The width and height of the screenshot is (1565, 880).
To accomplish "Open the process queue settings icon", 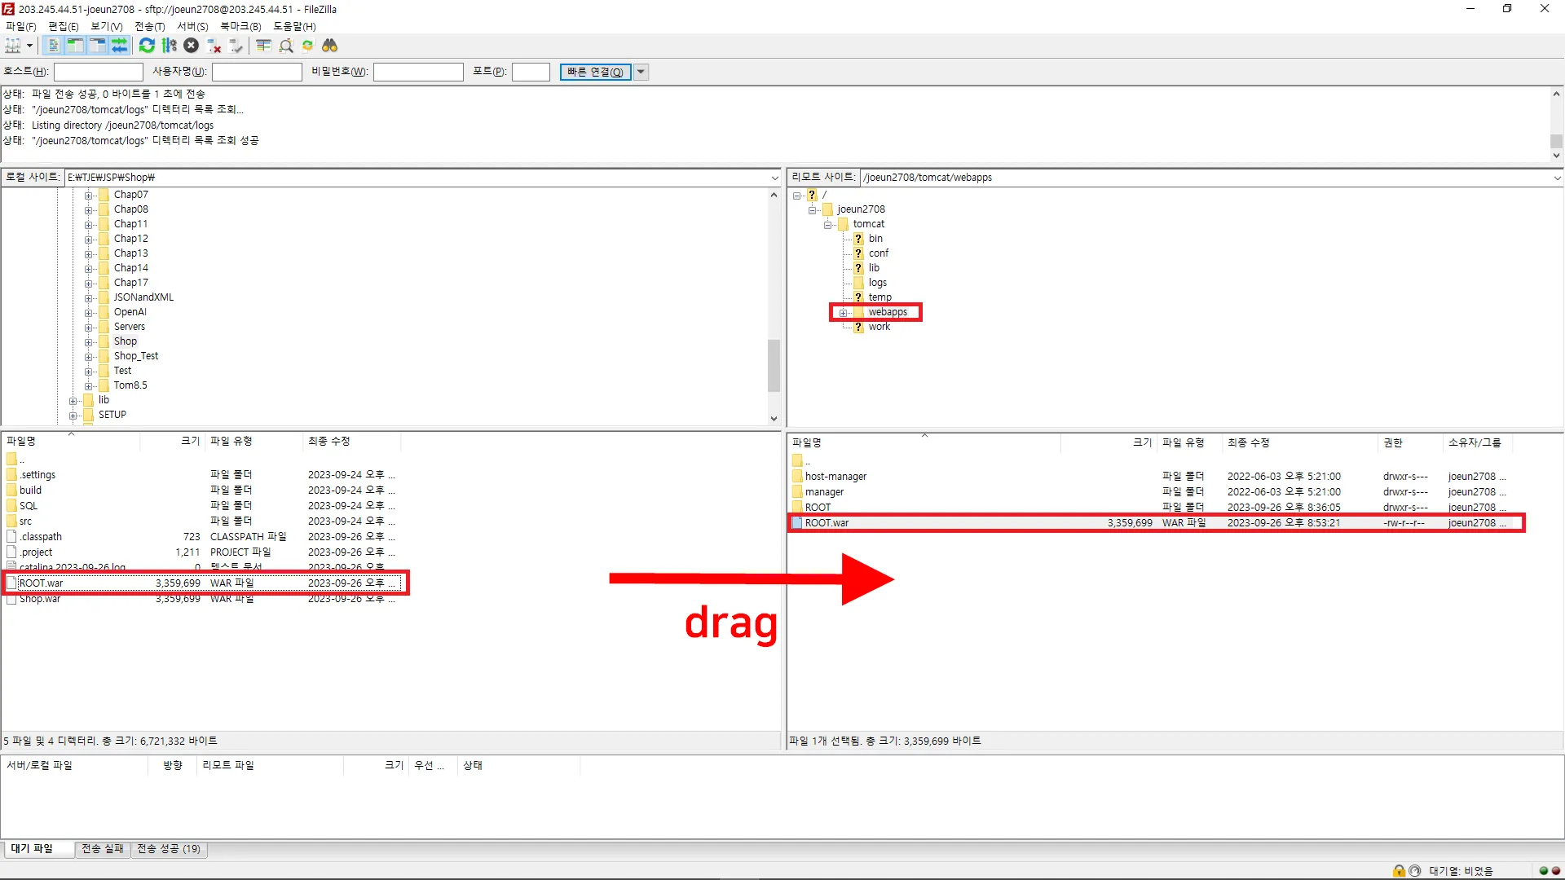I will coord(170,46).
